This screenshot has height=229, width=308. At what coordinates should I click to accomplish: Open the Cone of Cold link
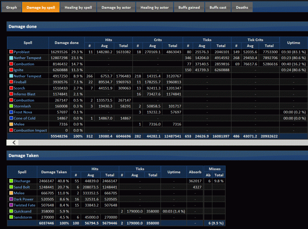click(x=25, y=118)
